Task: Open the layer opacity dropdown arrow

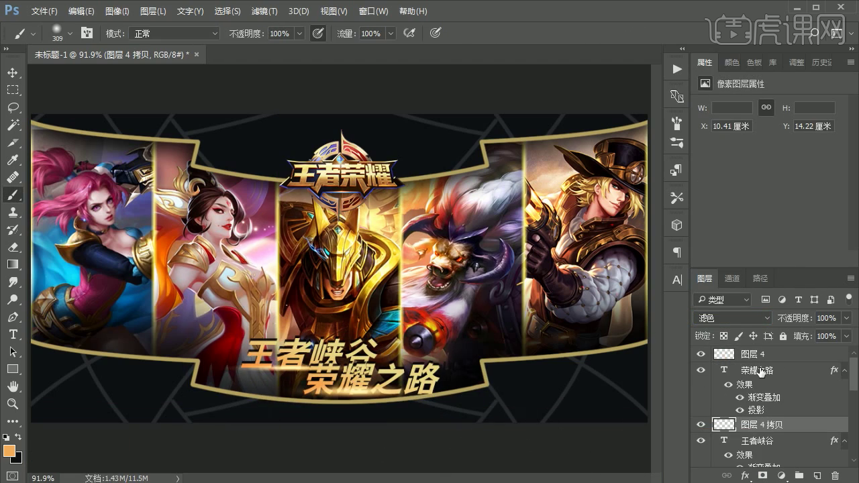Action: (x=846, y=318)
